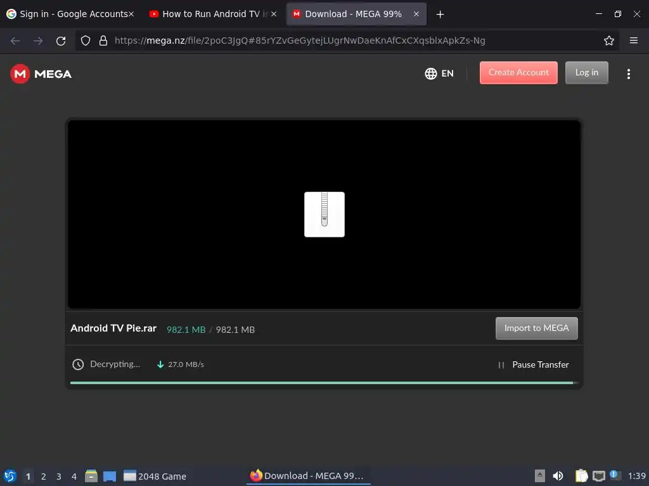Click the show desktop taskbar icon
Screen dimensions: 649x486
pyautogui.click(x=110, y=477)
